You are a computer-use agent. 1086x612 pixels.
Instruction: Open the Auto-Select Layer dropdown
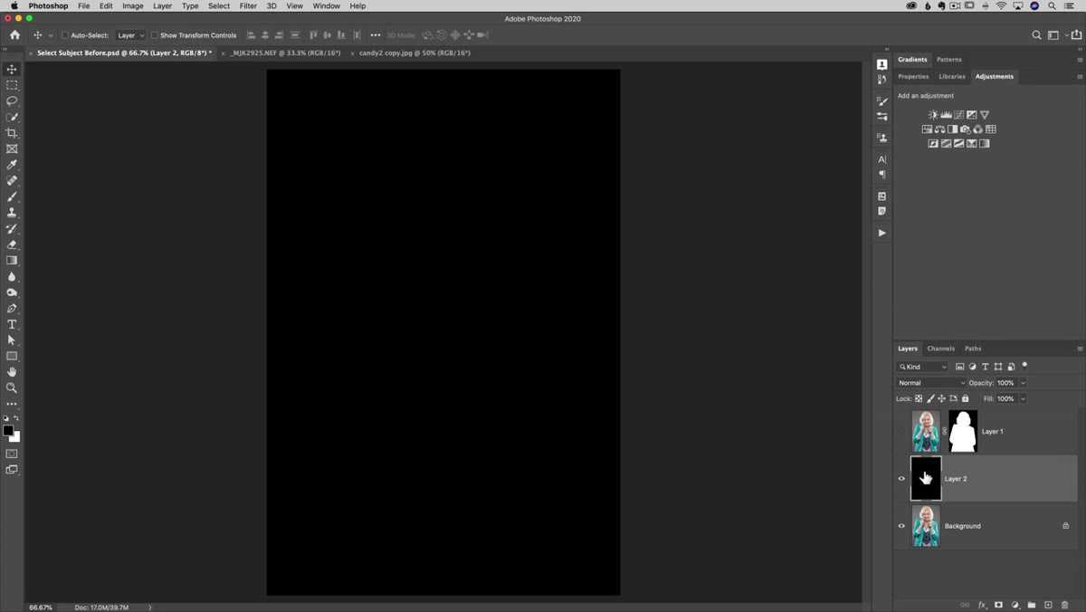click(130, 35)
